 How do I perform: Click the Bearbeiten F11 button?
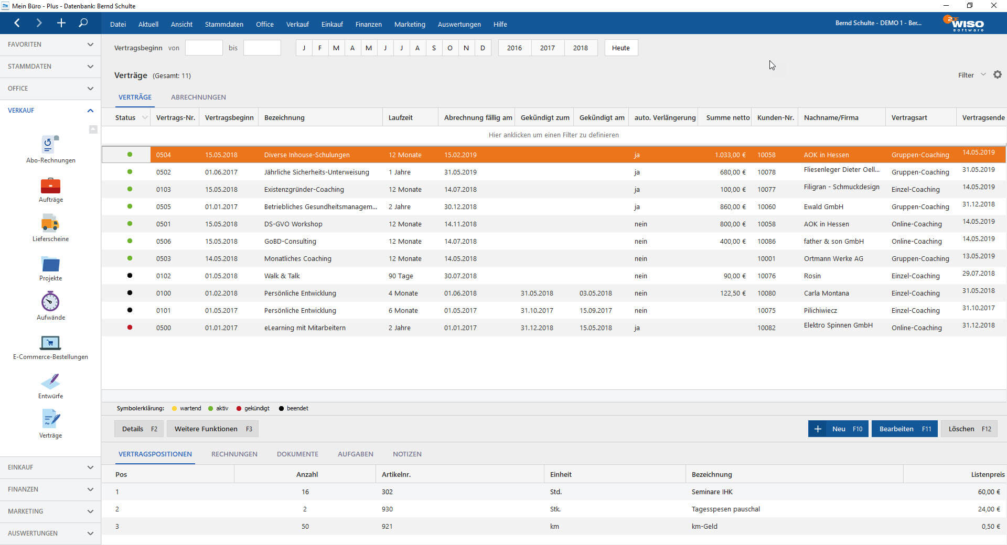[x=905, y=429]
